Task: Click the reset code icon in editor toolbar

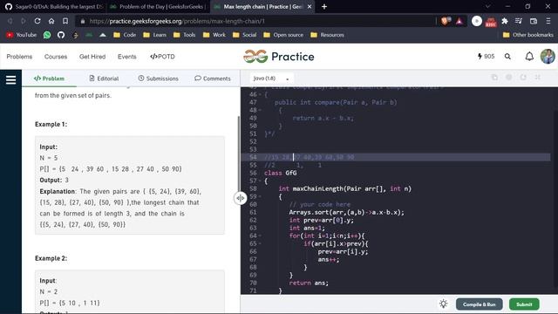Action: coord(523,78)
